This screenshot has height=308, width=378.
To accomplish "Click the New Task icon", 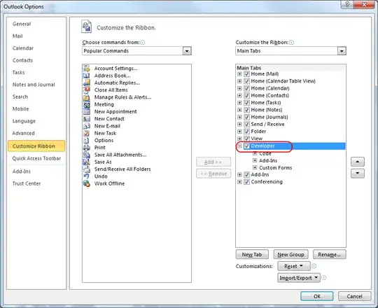I will pos(87,133).
